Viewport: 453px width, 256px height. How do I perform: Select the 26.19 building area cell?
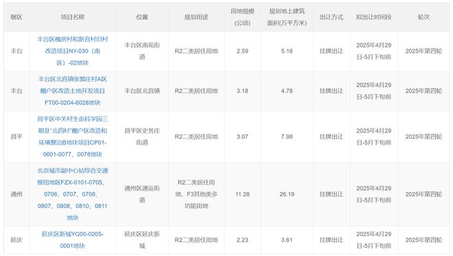pos(287,194)
